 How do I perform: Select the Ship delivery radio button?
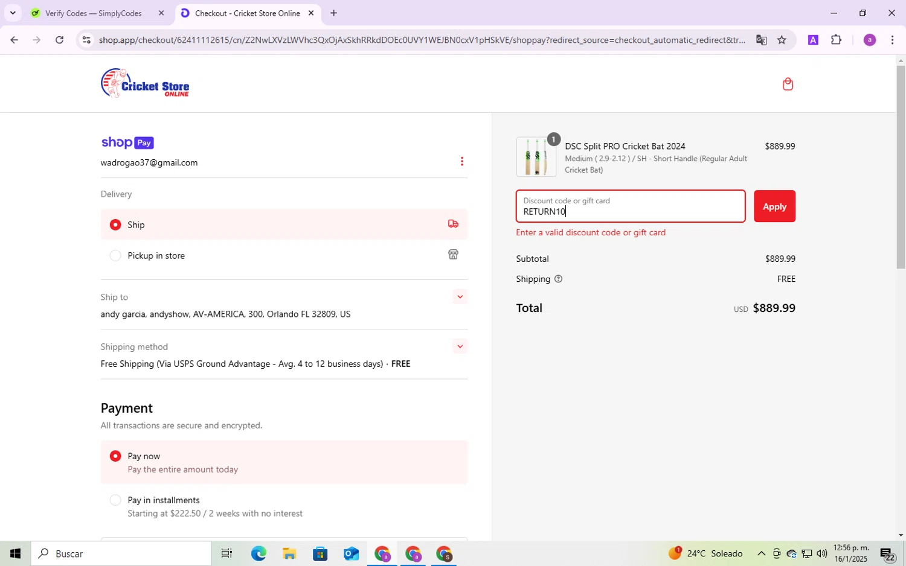coord(115,224)
